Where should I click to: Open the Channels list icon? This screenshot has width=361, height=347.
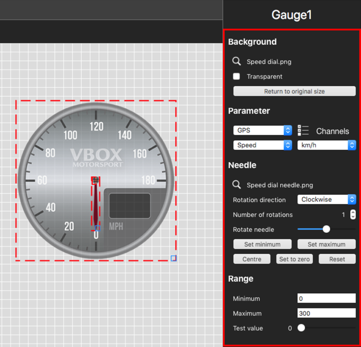coord(303,131)
